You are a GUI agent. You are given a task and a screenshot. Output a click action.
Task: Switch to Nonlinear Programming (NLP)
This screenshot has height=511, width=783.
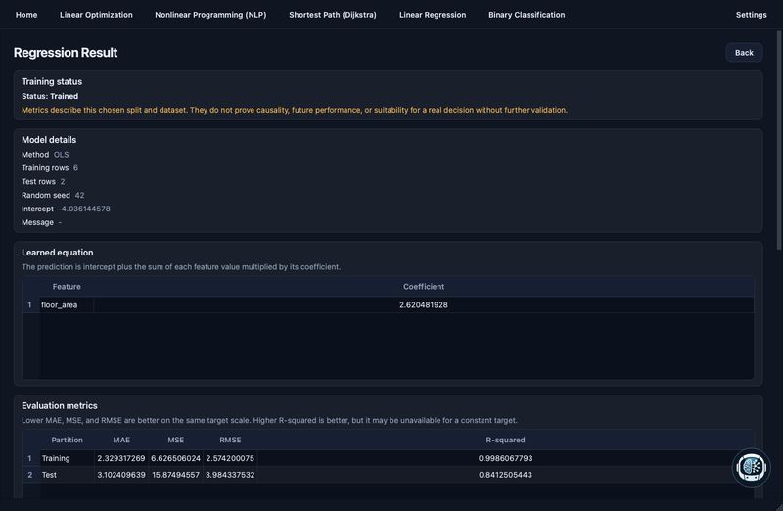point(210,15)
